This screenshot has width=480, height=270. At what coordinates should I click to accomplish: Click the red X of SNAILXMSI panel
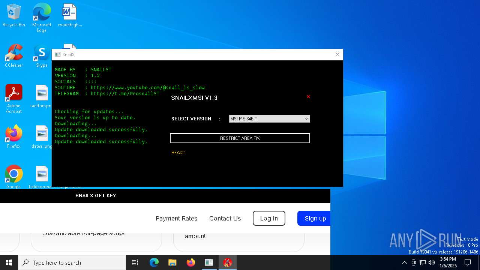[308, 97]
